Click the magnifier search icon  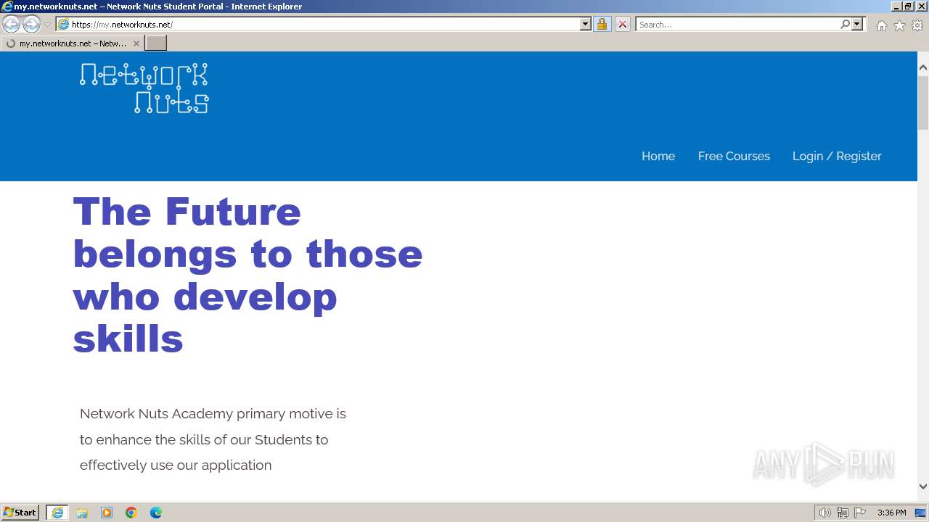(x=845, y=24)
